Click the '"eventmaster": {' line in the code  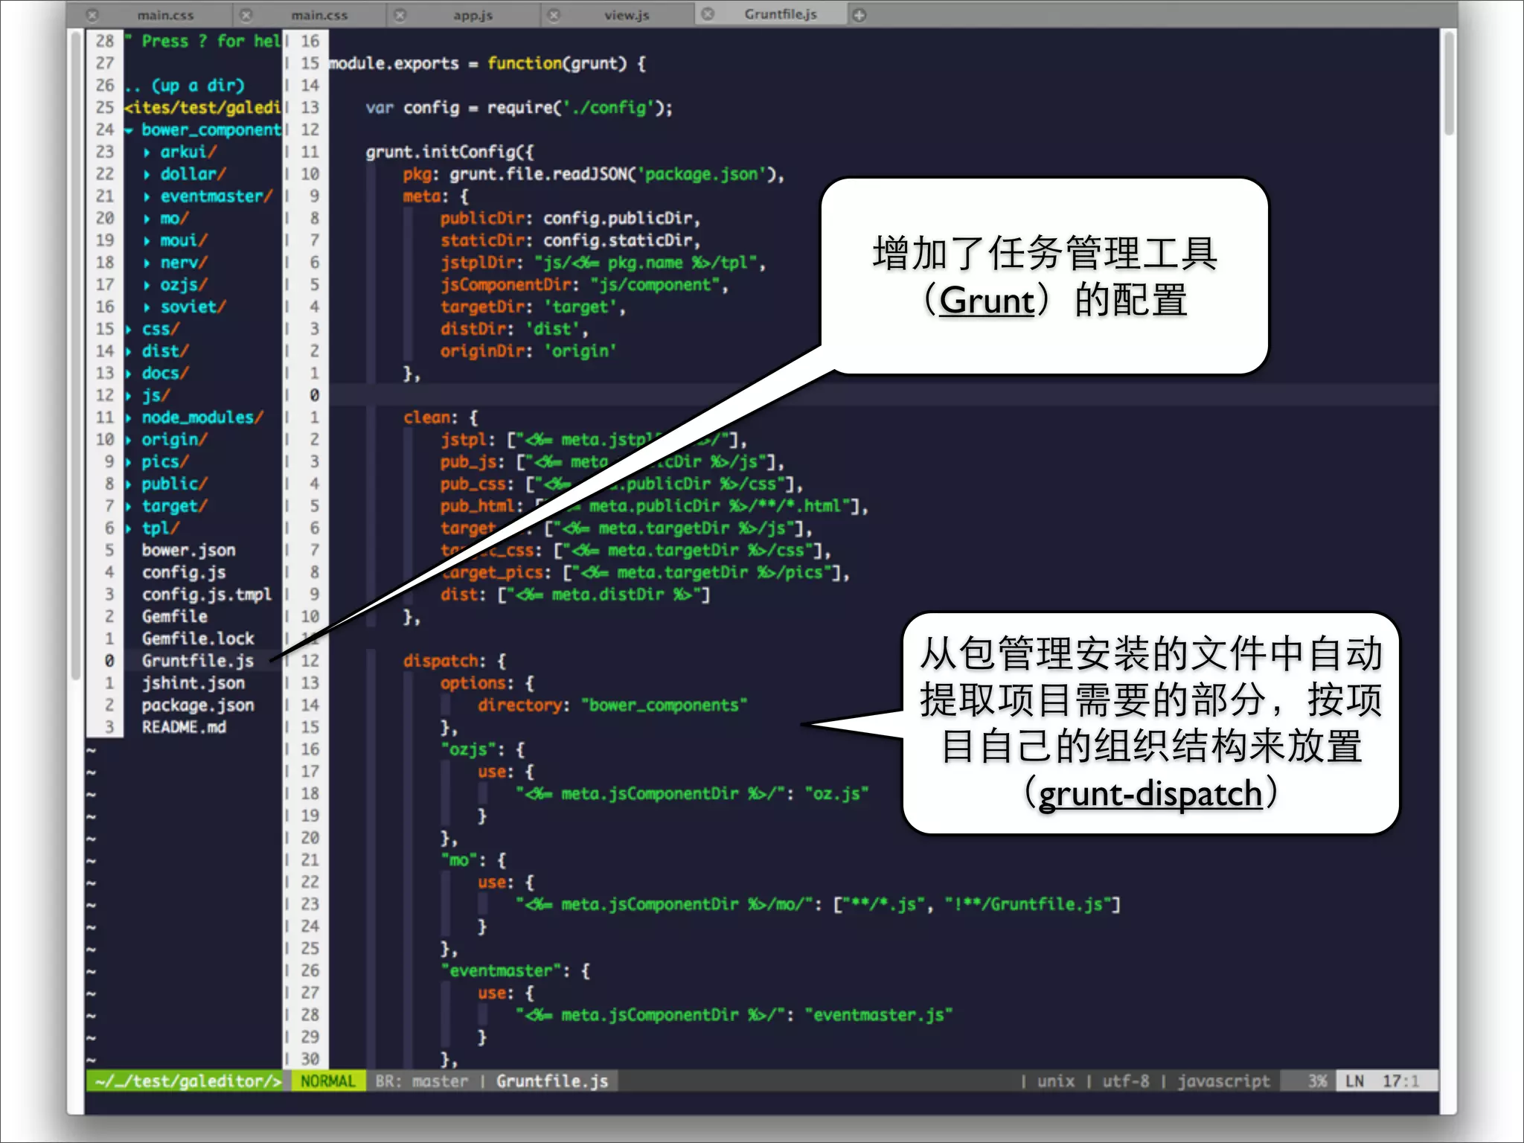pyautogui.click(x=515, y=971)
